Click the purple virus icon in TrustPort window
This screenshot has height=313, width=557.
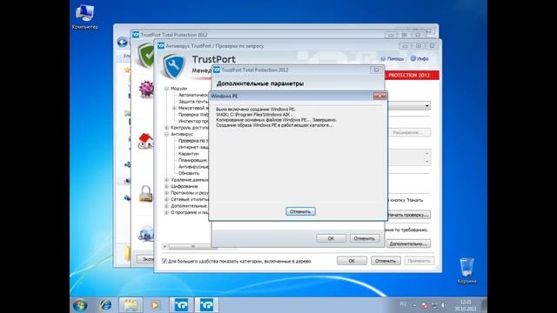pyautogui.click(x=146, y=89)
